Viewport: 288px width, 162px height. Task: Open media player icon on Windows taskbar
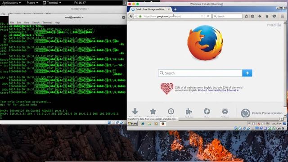point(156,124)
